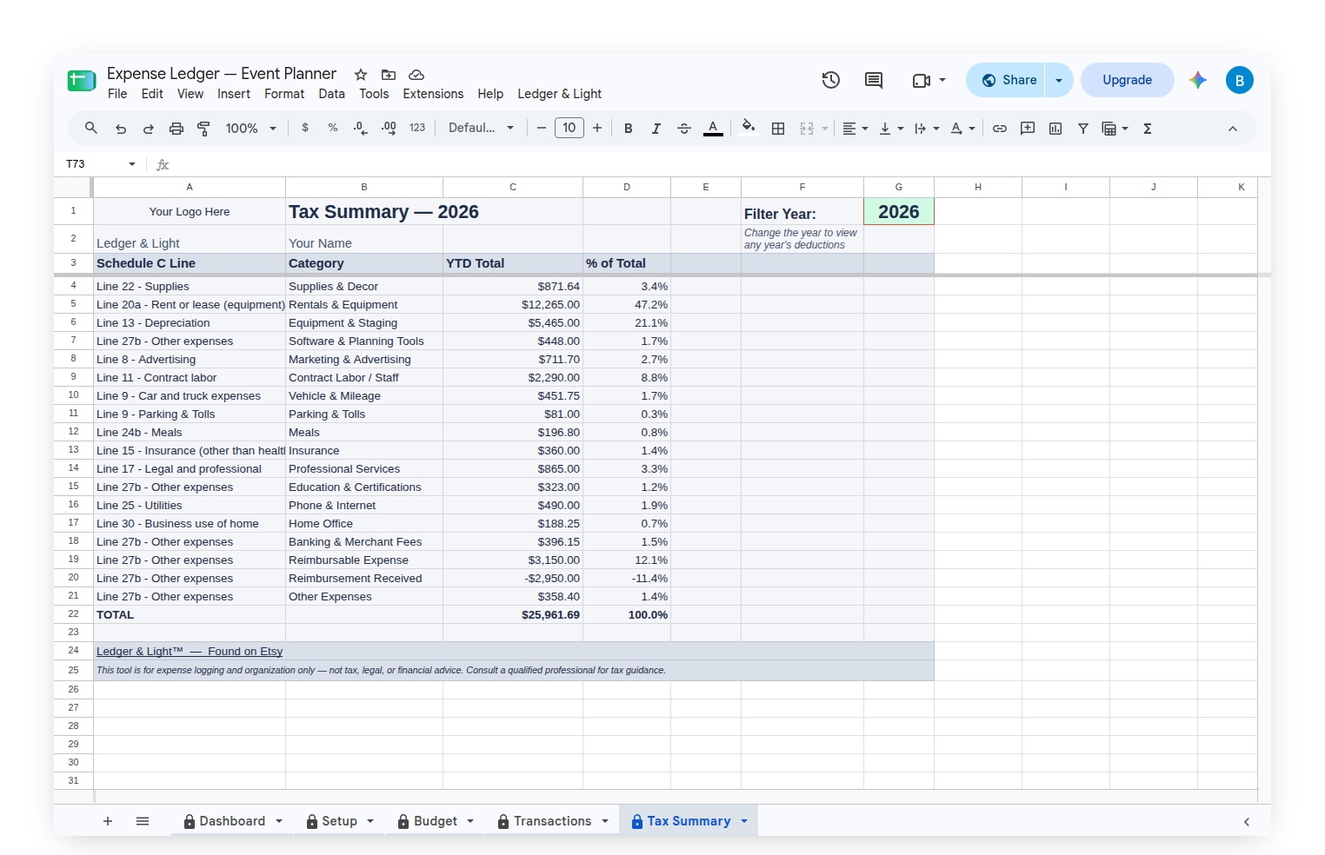Redo the last action
The width and height of the screenshot is (1325, 855).
point(149,129)
